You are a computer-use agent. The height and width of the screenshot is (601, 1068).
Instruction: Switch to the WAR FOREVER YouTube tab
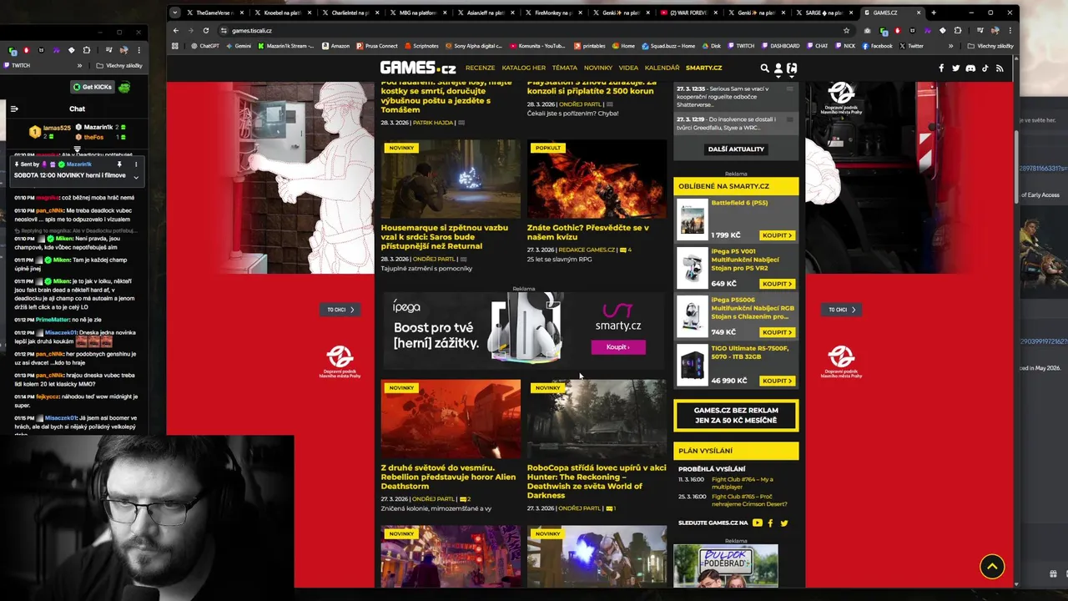pyautogui.click(x=688, y=13)
